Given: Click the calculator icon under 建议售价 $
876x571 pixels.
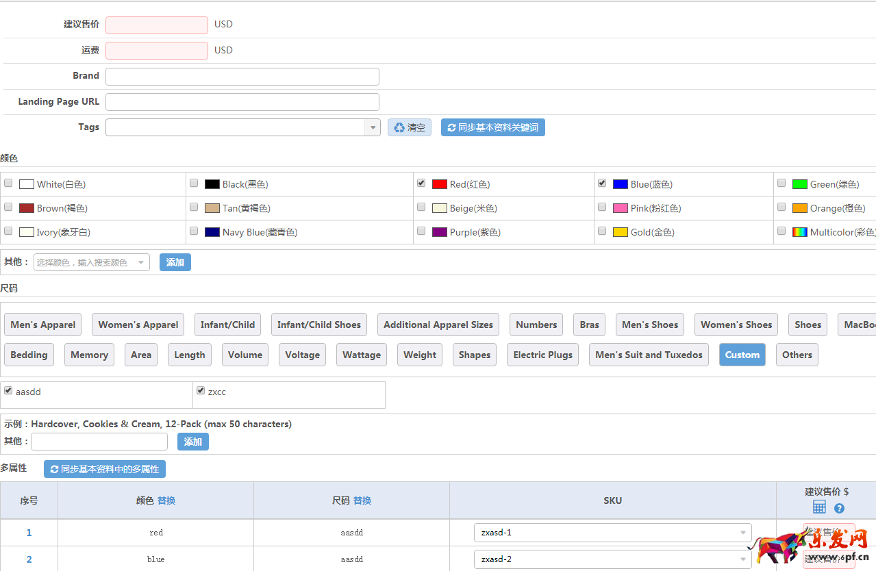Looking at the screenshot, I should pos(819,507).
